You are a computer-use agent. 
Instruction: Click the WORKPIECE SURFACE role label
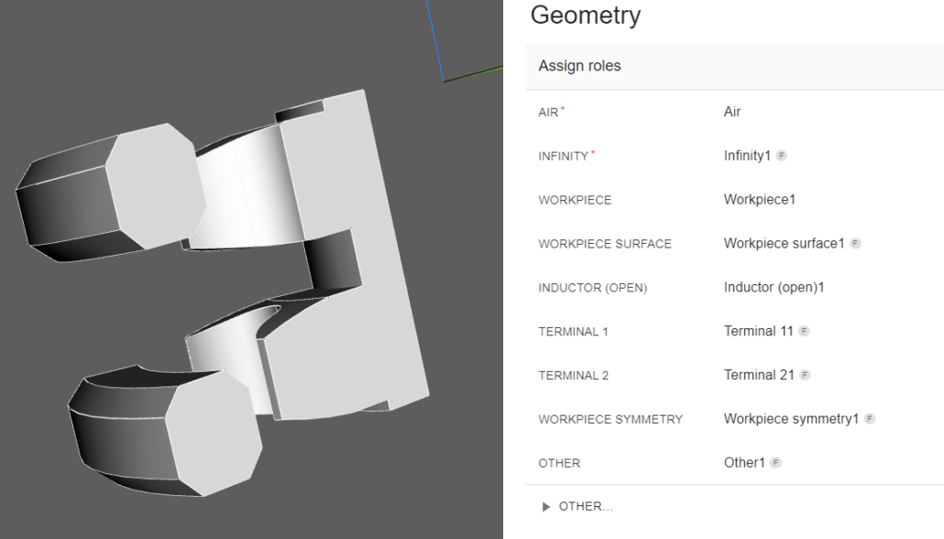pyautogui.click(x=605, y=244)
